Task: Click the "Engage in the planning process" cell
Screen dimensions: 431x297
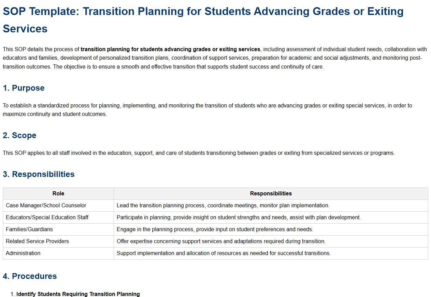Action: click(x=215, y=229)
